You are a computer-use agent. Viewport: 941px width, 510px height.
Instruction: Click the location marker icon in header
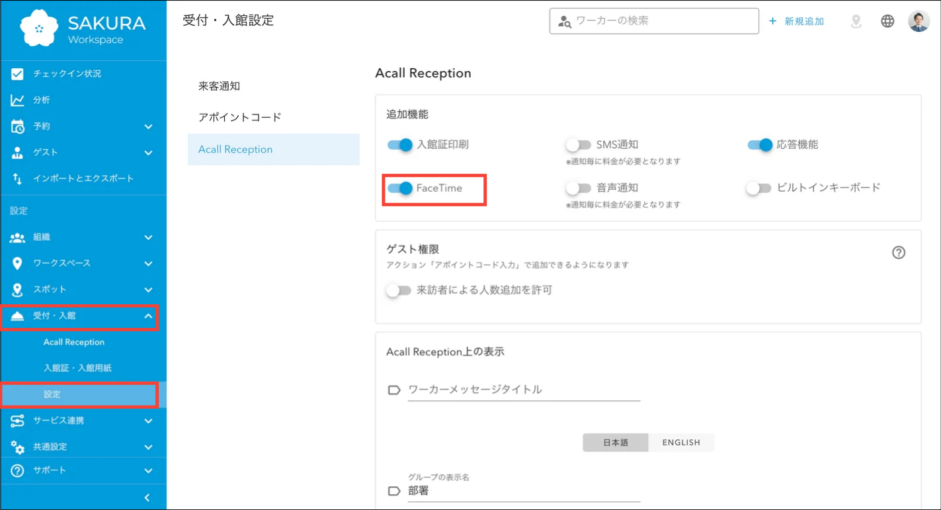tap(856, 21)
